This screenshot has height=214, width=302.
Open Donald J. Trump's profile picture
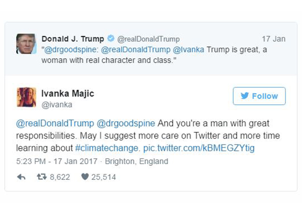tap(25, 43)
